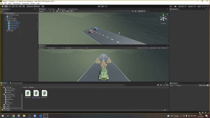Select the Hand tool in toolbar

click(3, 7)
